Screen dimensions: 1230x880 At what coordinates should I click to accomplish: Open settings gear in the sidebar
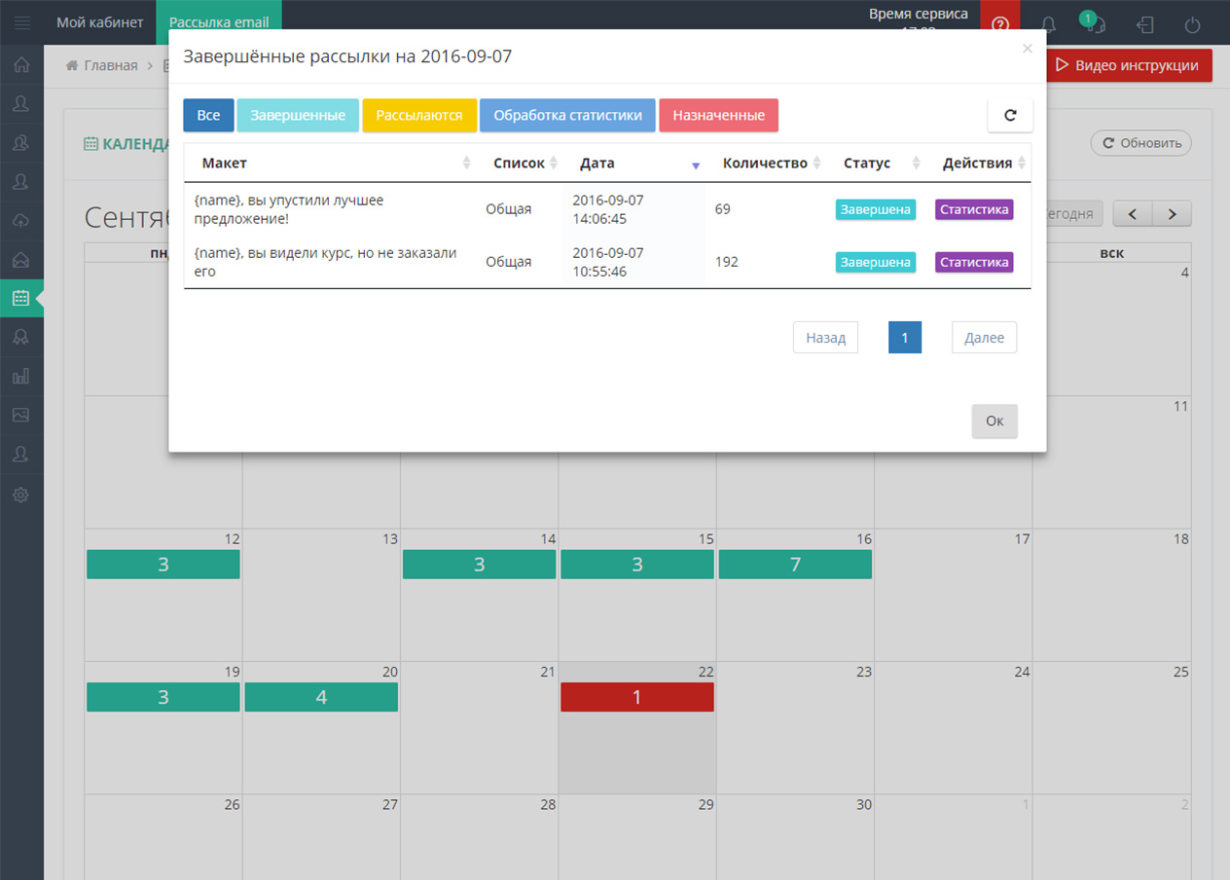coord(20,495)
